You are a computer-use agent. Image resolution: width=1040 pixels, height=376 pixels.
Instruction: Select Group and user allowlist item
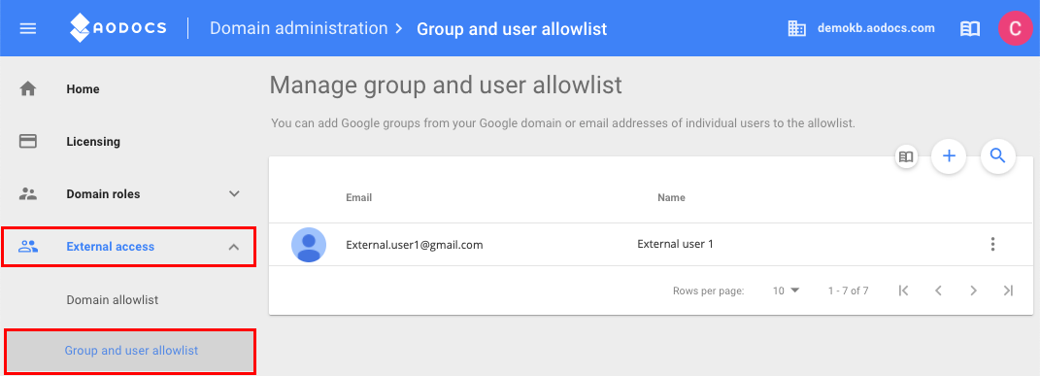click(x=130, y=350)
